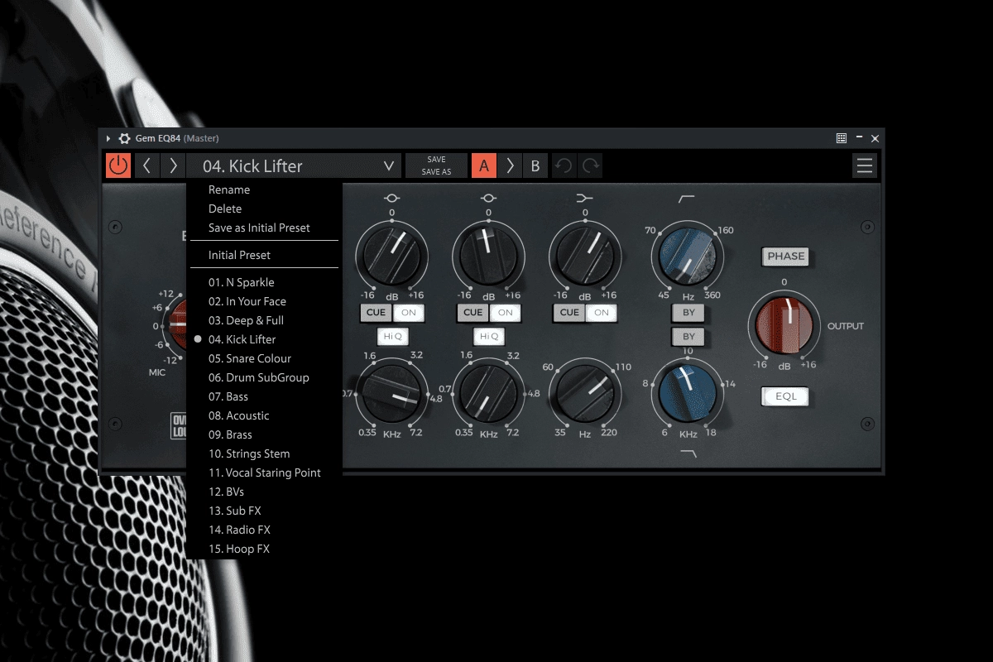Viewport: 993px width, 662px height.
Task: Choose Save as Initial Preset
Action: click(x=259, y=228)
